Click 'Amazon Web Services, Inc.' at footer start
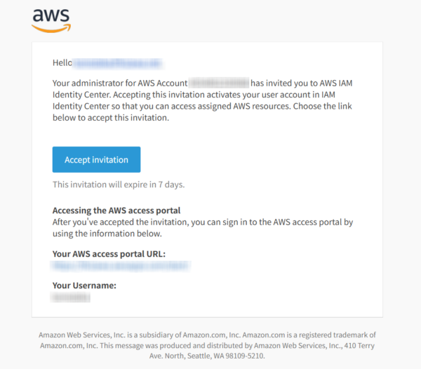The image size is (421, 369). click(x=82, y=335)
